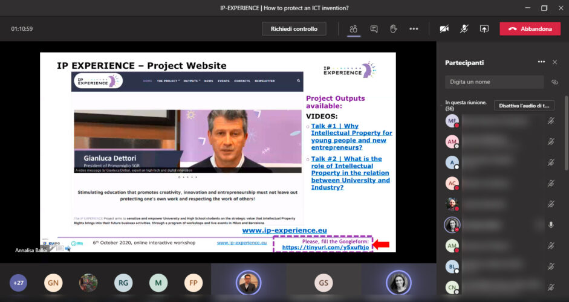Select plant photo attendee avatar
The height and width of the screenshot is (302, 569).
coord(88,283)
